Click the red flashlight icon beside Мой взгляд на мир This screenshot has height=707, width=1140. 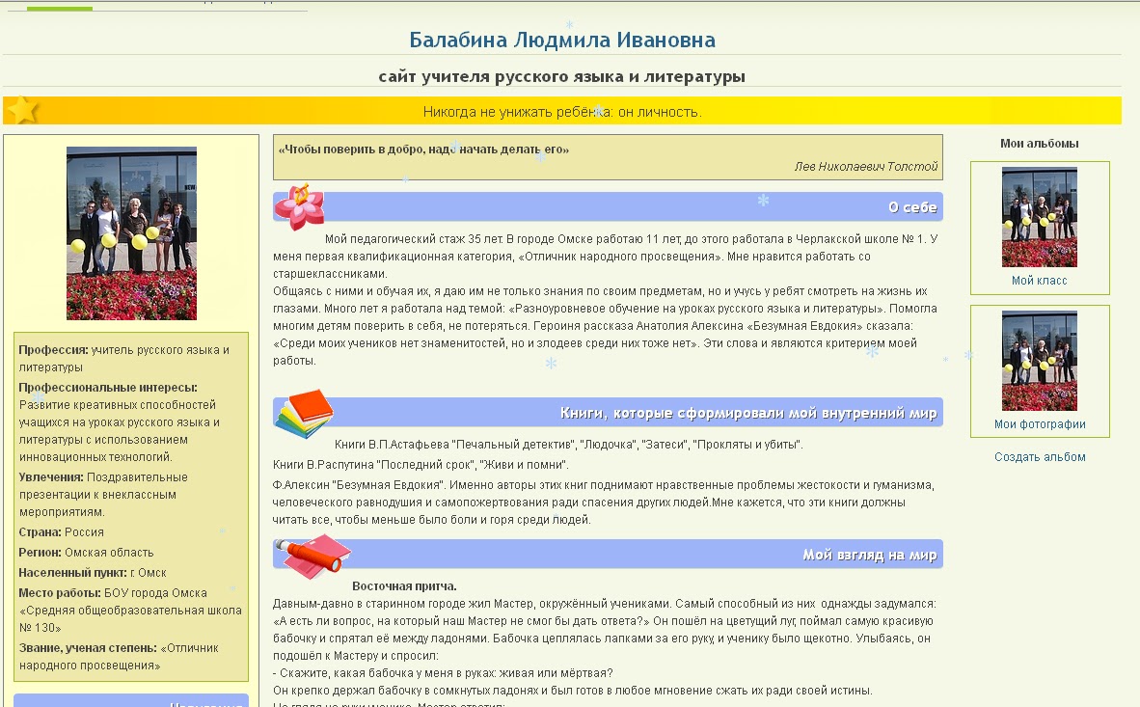click(x=312, y=557)
